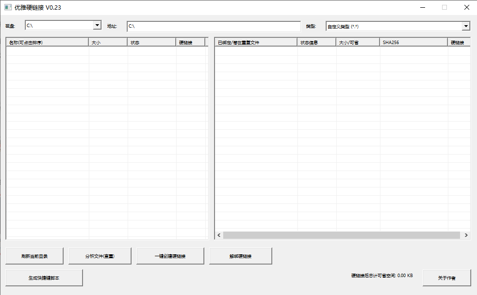Screen dimensions: 477x295
Task: Click the 状态信息 column header
Action: coord(316,43)
